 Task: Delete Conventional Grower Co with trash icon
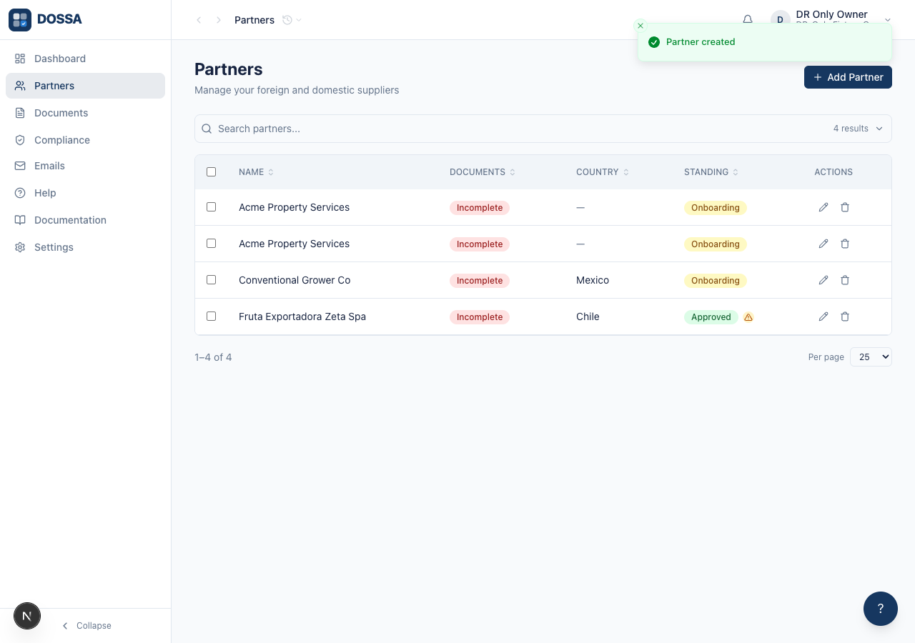[845, 280]
